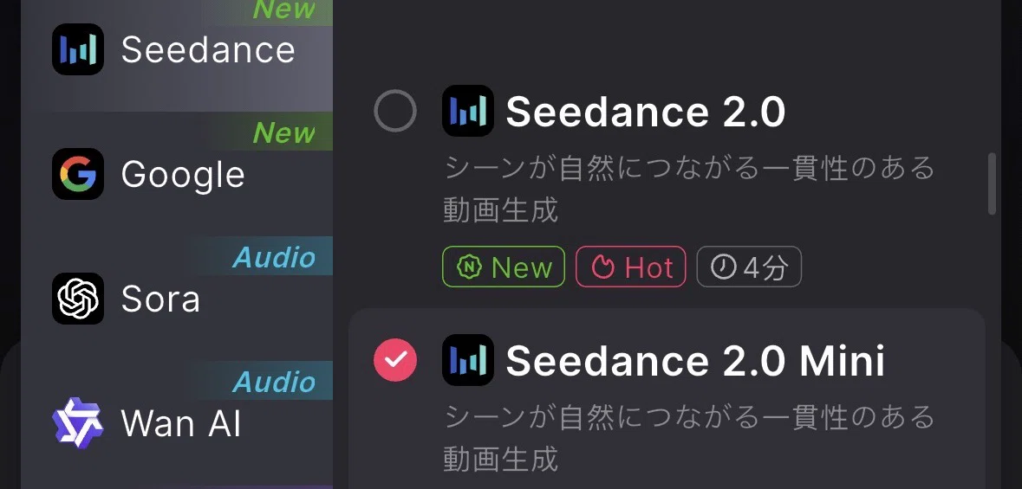
Task: Select the Seedance 2.0 radio button
Action: pos(395,111)
